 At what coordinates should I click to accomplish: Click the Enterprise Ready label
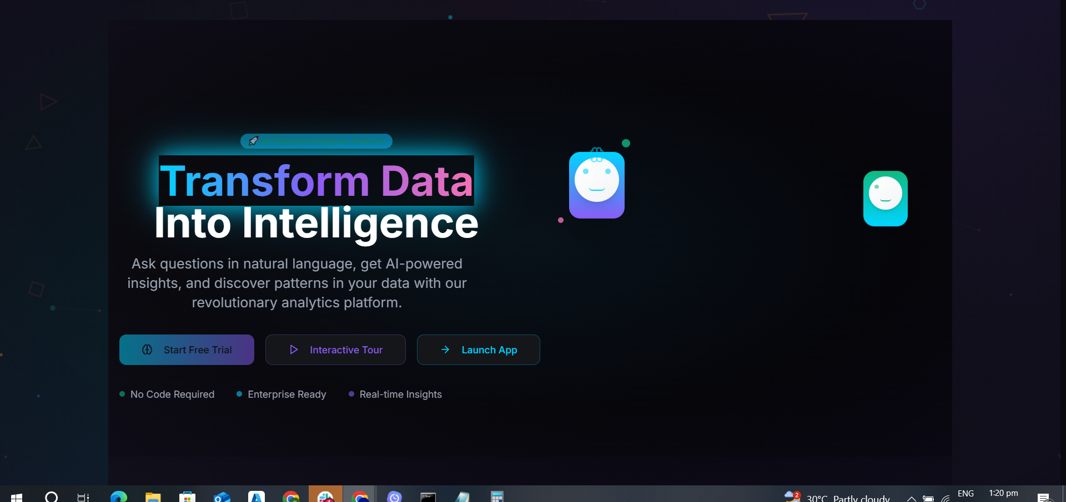pos(287,394)
